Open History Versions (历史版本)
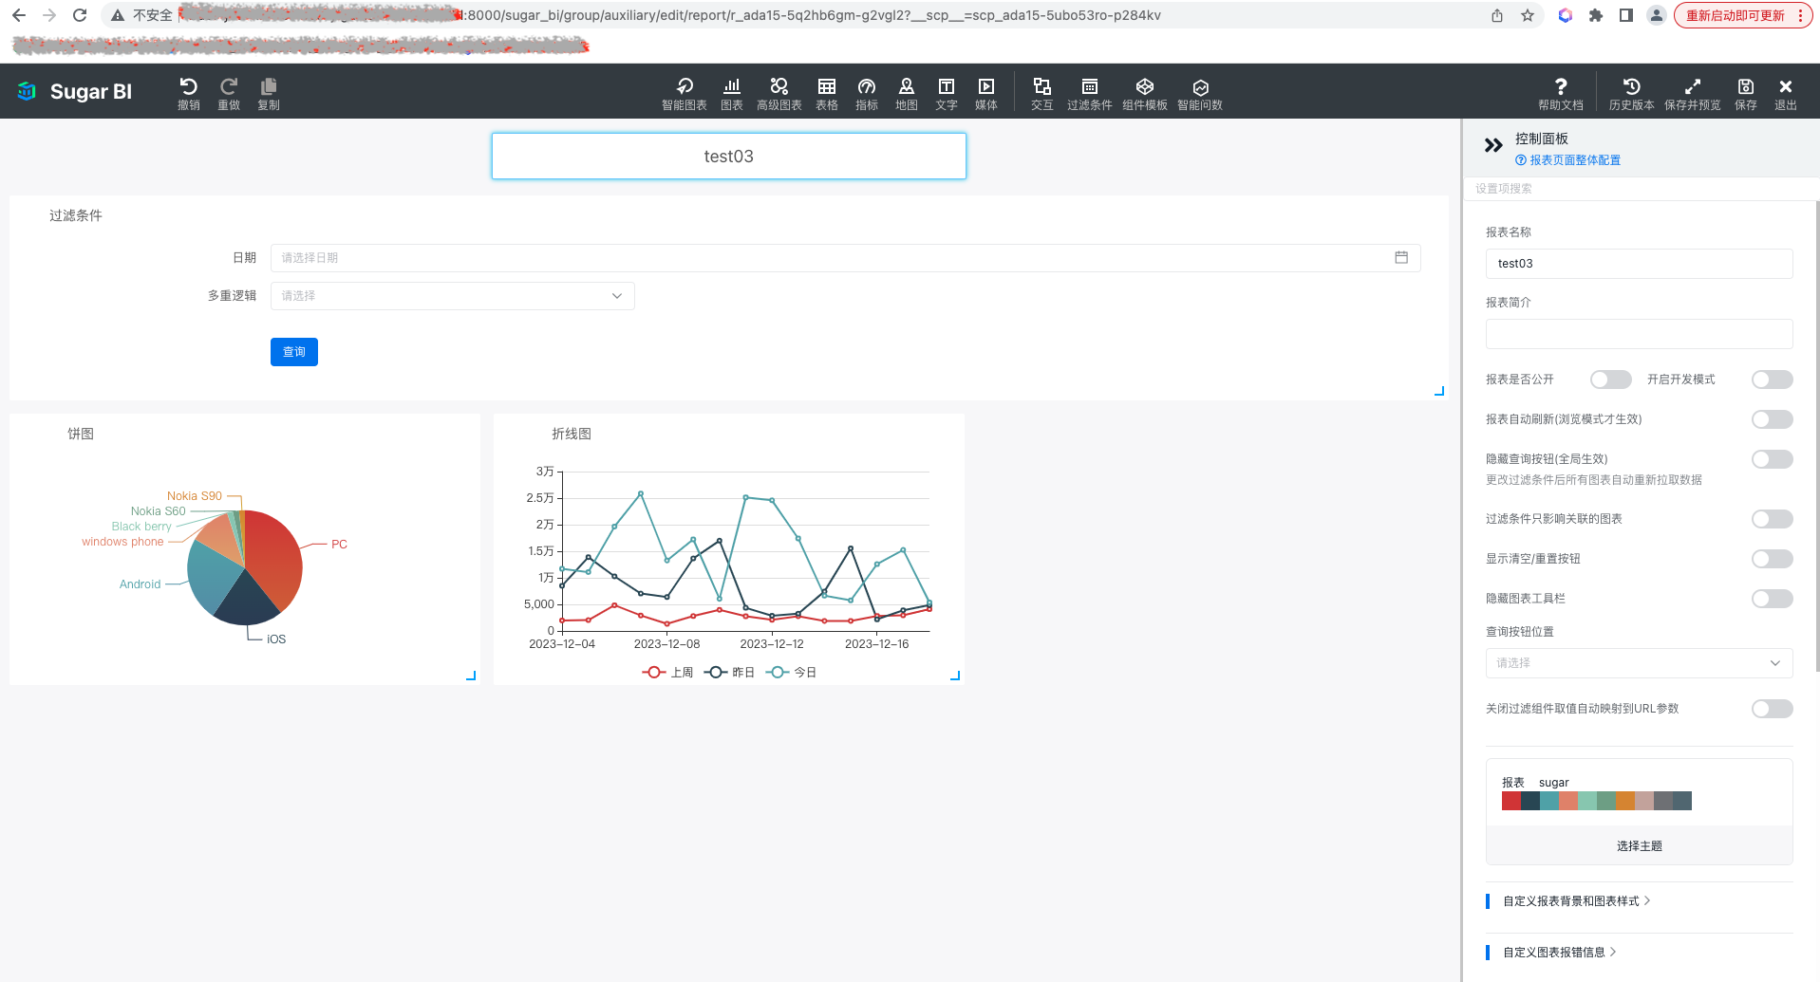 (x=1632, y=93)
